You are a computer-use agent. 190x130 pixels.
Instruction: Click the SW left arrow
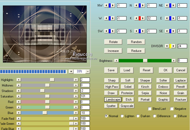pyautogui.click(x=106, y=31)
